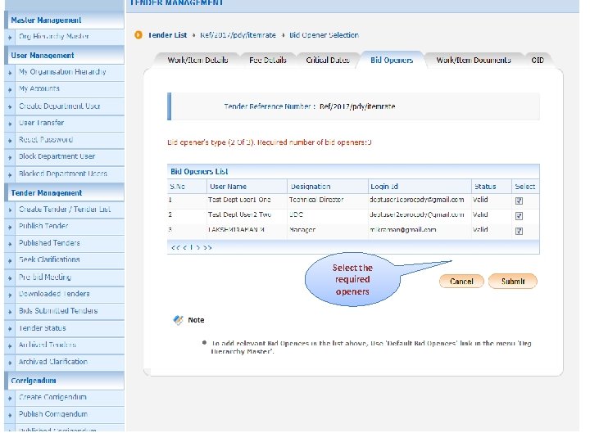Click arrow icon beside Published Tenders
Image resolution: width=590 pixels, height=442 pixels.
pos(10,244)
